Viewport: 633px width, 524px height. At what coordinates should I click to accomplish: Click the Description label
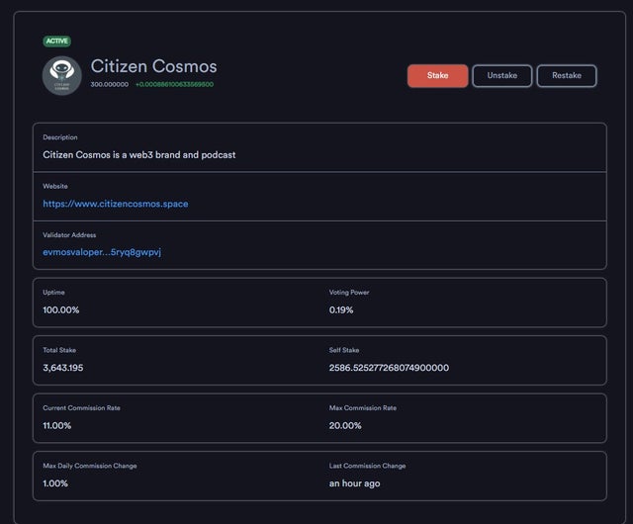tap(60, 137)
